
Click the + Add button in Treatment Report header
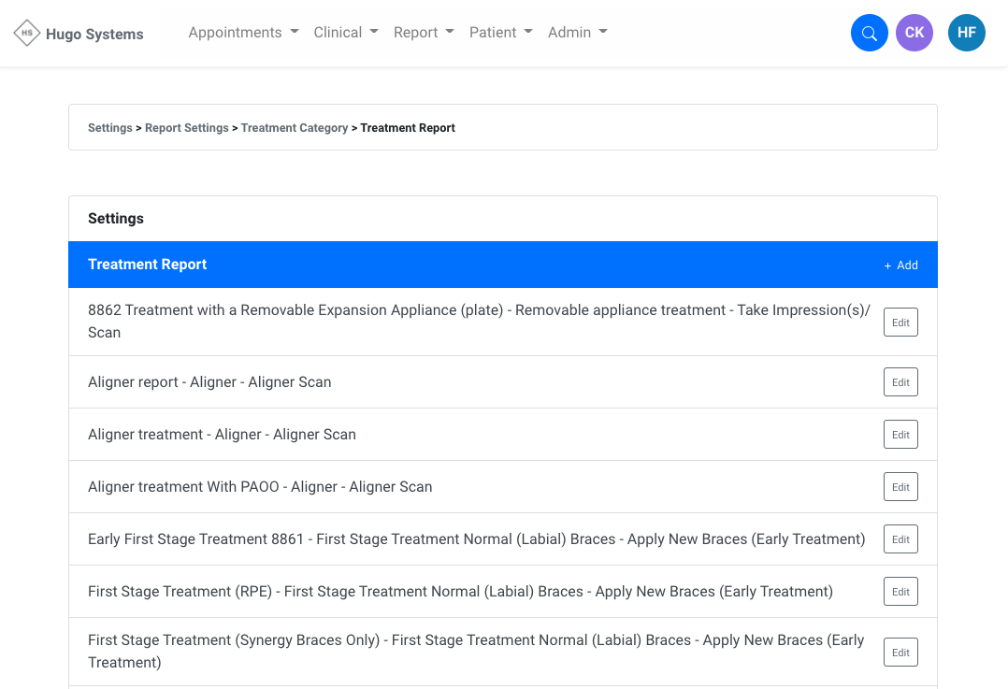coord(900,265)
